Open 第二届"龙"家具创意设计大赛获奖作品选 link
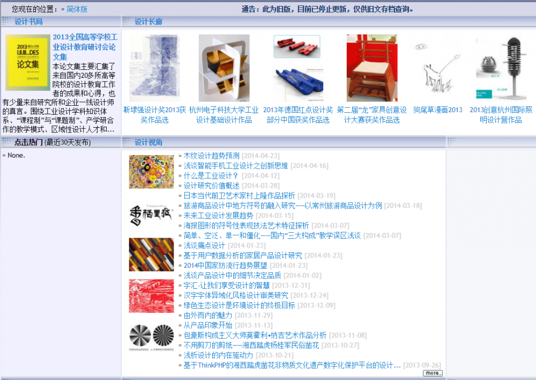This screenshot has width=536, height=380. [x=372, y=115]
